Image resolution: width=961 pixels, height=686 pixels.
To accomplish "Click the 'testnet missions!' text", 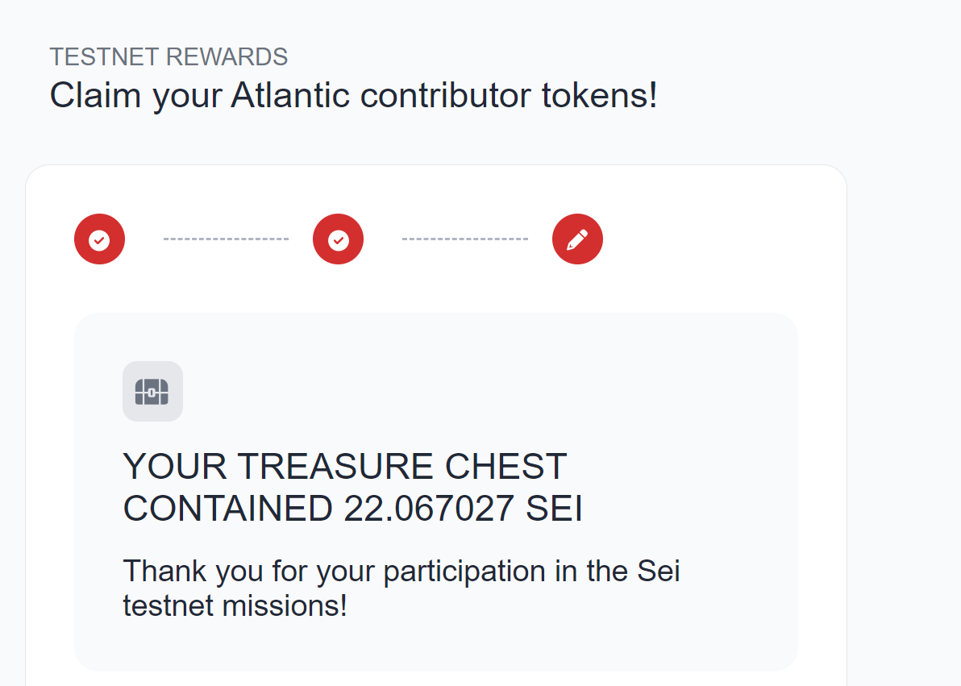I will click(x=235, y=605).
